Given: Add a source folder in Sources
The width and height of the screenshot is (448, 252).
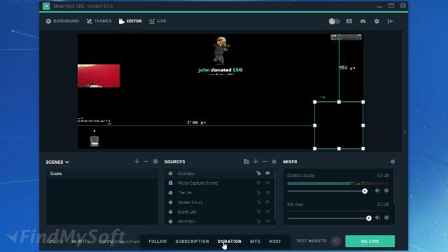Looking at the screenshot, I should (246, 162).
